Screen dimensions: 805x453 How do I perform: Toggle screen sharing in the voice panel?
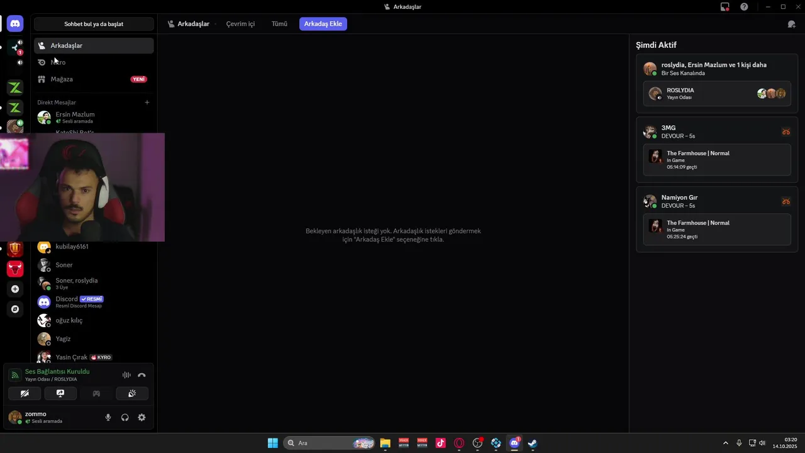pos(60,393)
